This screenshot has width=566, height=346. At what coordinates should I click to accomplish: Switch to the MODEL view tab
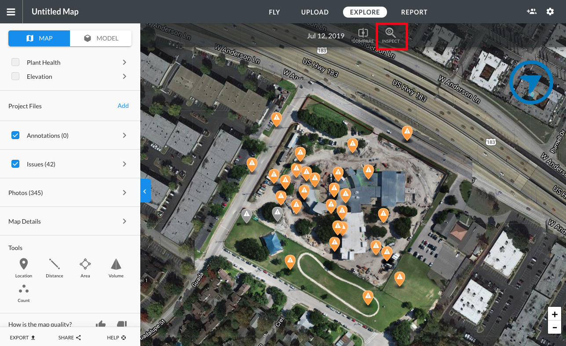(101, 38)
